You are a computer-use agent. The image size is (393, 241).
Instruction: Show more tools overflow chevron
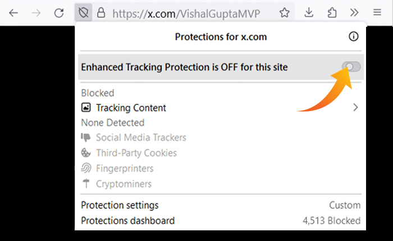(x=354, y=12)
